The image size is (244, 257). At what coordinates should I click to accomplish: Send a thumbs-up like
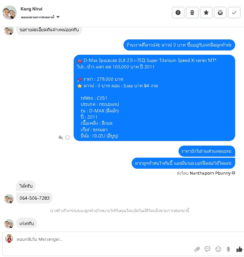tap(239, 249)
